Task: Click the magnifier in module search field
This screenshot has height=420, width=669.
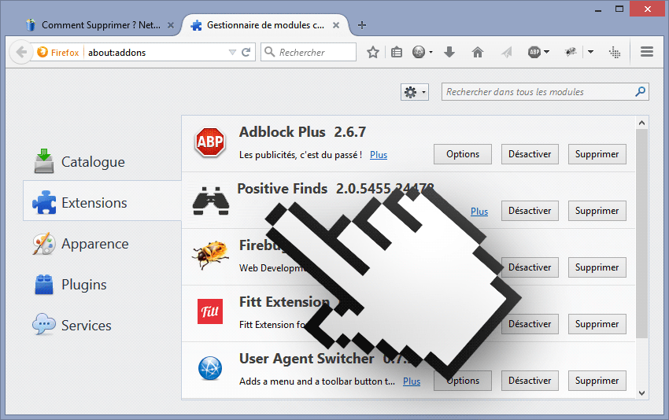Action: click(x=640, y=92)
